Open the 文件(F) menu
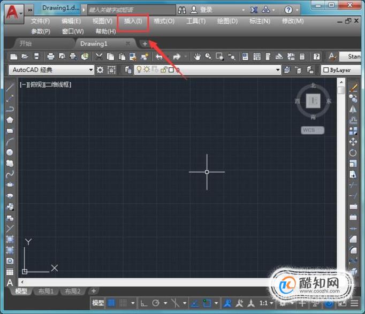This screenshot has width=365, height=314. pyautogui.click(x=41, y=21)
